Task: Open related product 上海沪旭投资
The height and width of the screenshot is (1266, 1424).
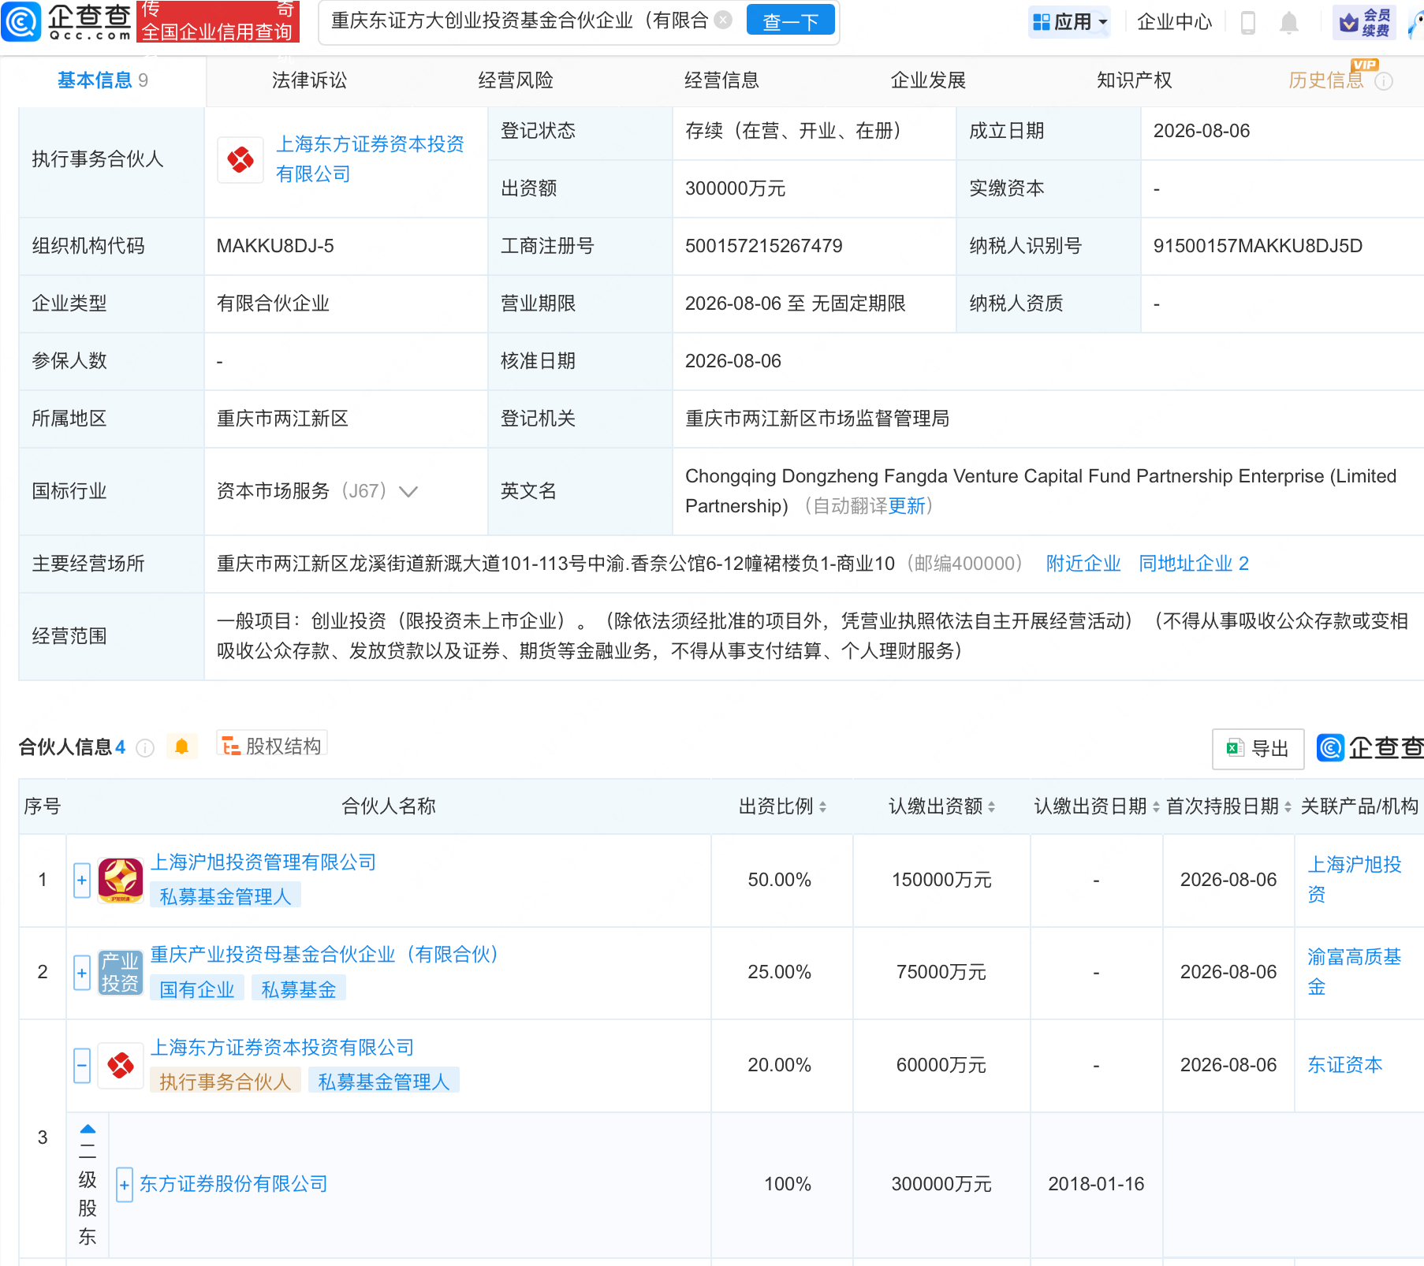Action: click(x=1355, y=880)
